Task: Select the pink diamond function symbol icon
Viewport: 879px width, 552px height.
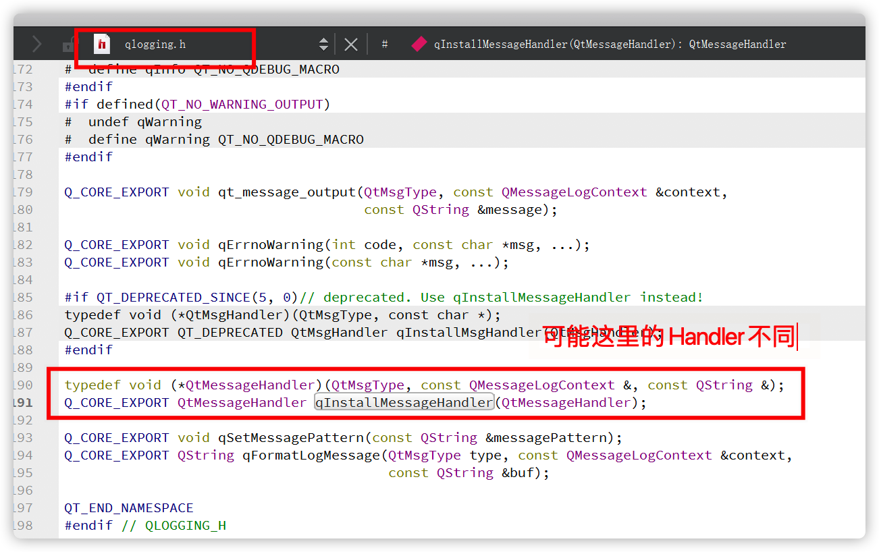Action: tap(419, 44)
